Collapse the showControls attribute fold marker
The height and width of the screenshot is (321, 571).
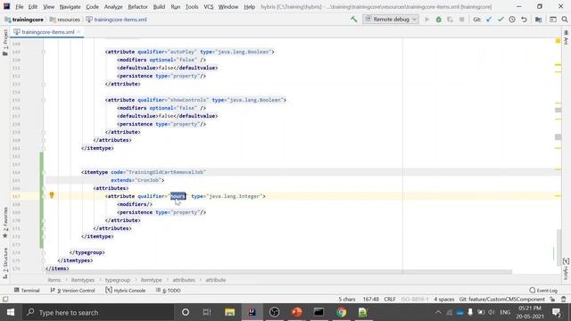[44, 100]
